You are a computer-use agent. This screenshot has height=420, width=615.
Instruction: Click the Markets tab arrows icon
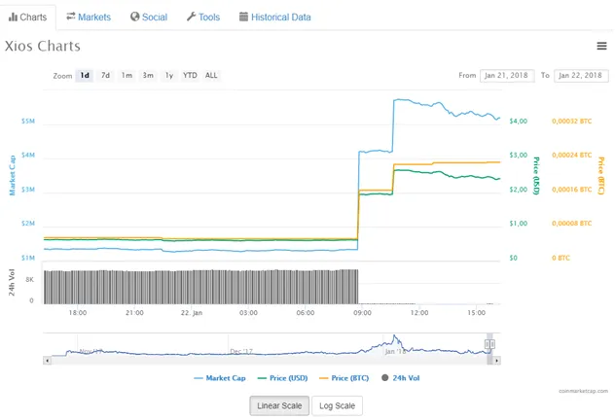[71, 17]
